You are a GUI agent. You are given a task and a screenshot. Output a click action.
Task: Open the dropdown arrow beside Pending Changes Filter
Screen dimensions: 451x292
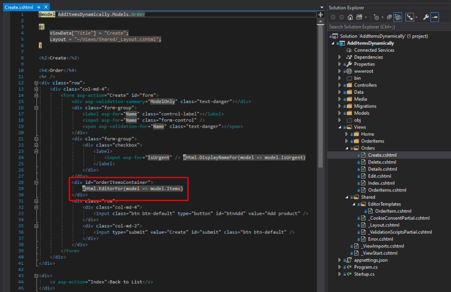coord(382,17)
